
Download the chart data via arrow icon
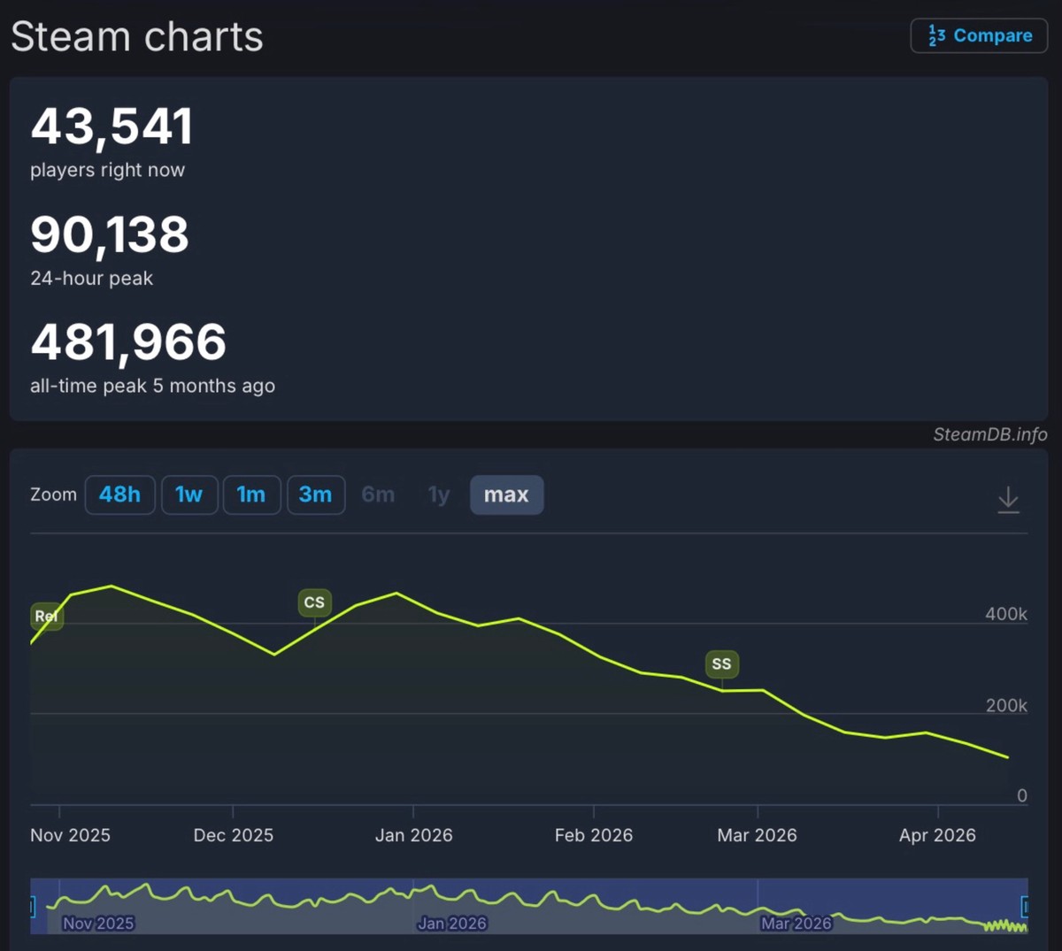(x=1008, y=499)
